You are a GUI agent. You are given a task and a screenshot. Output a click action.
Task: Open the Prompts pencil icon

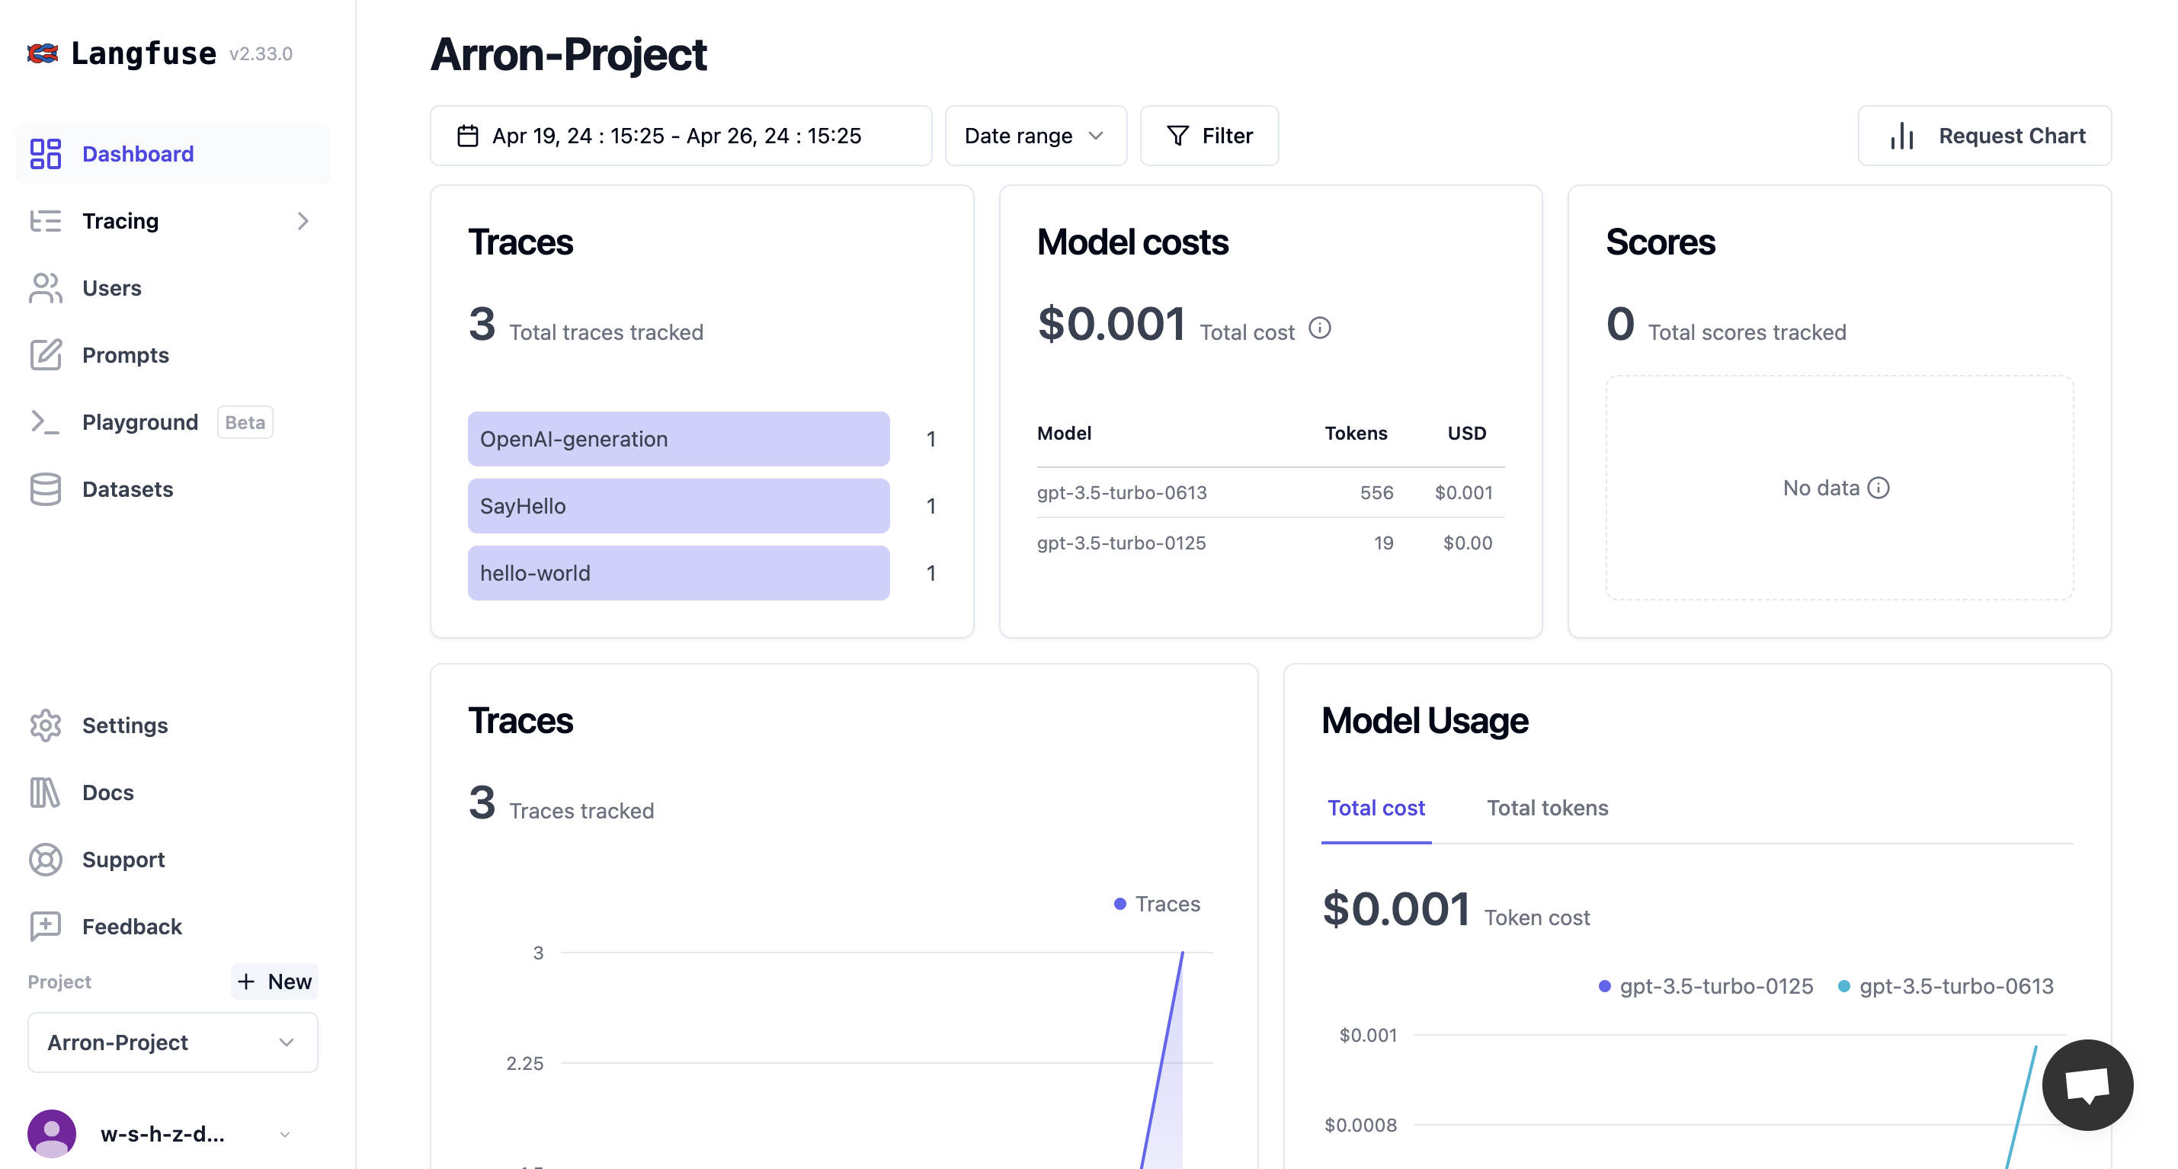46,355
